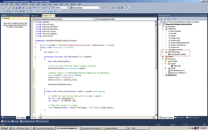Select the System.Web.Services reference

pos(179,45)
